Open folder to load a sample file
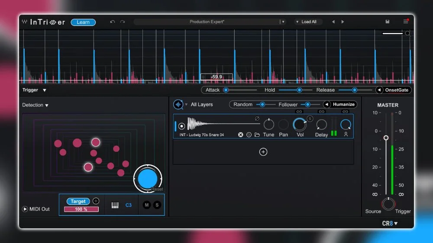 257,134
